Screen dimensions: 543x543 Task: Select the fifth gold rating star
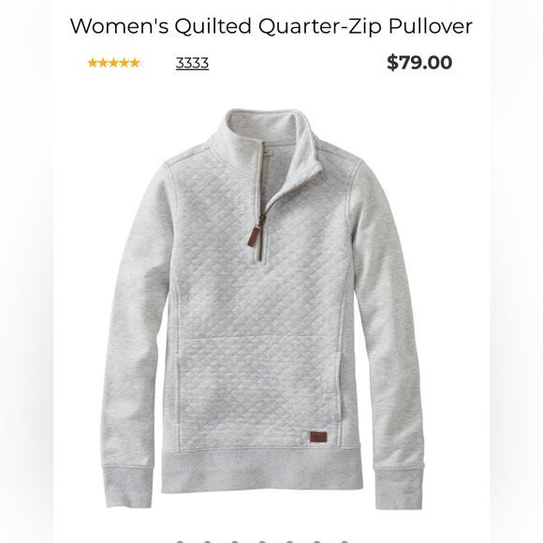pos(135,63)
